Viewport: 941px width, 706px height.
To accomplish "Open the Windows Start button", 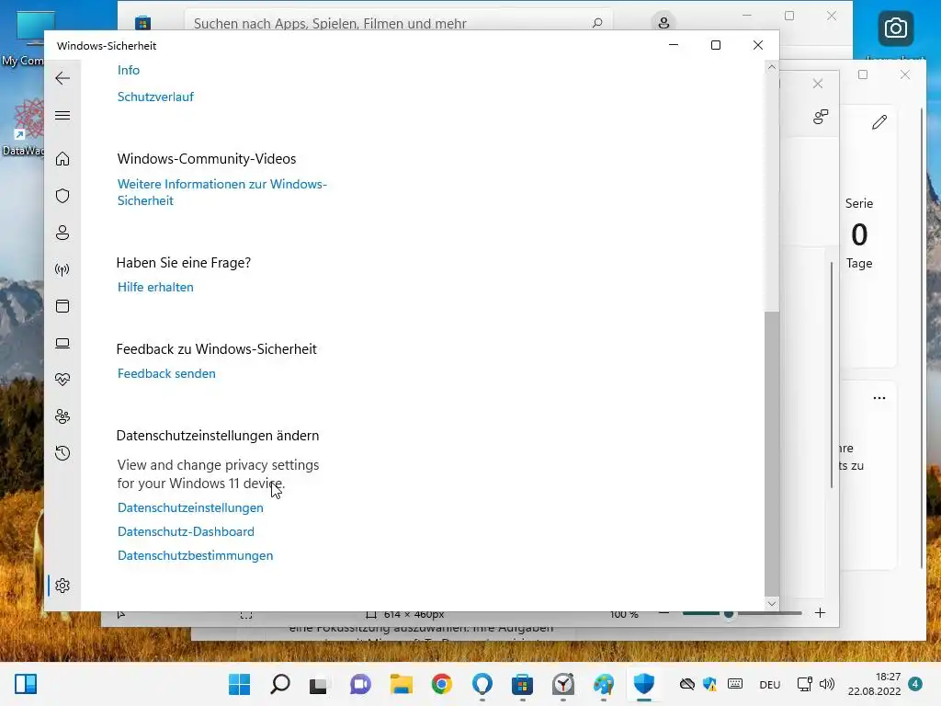I will [240, 684].
